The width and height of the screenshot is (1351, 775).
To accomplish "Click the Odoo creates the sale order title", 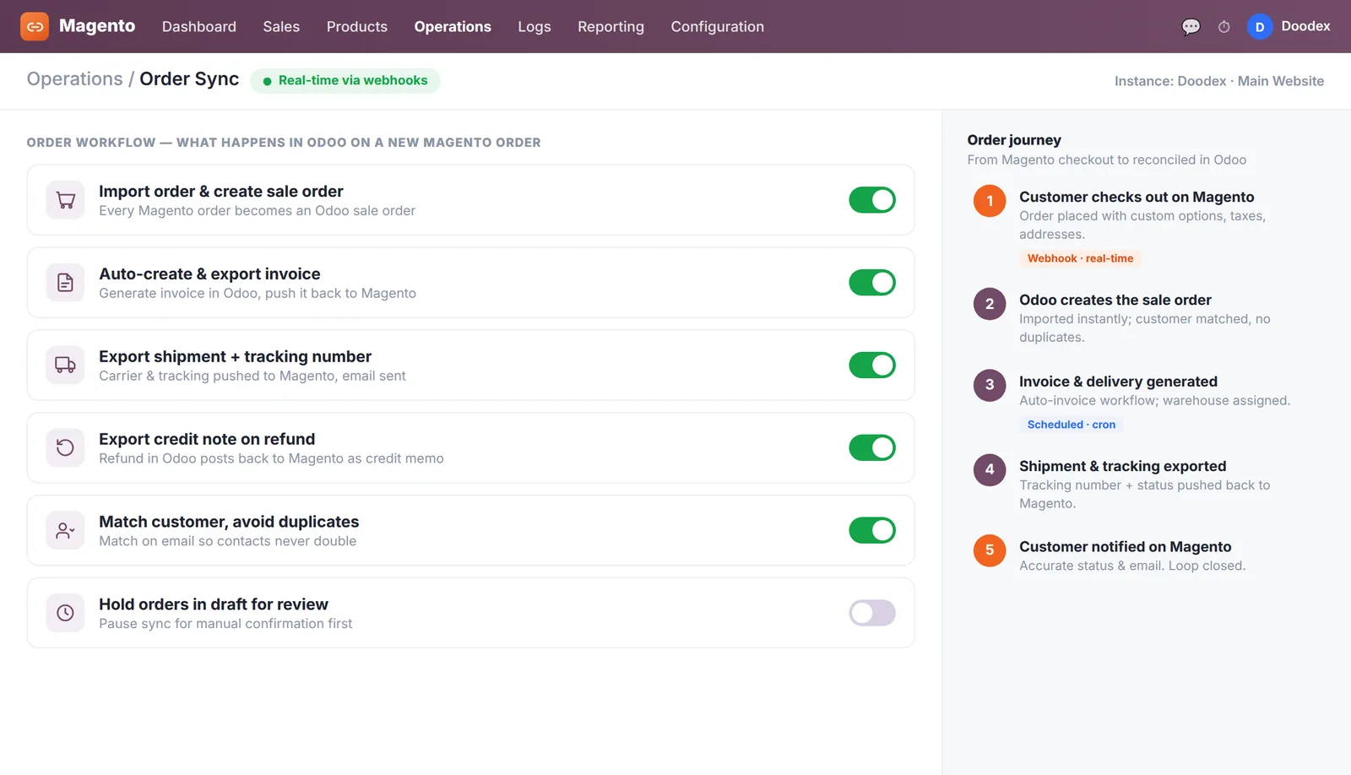I will [1115, 300].
